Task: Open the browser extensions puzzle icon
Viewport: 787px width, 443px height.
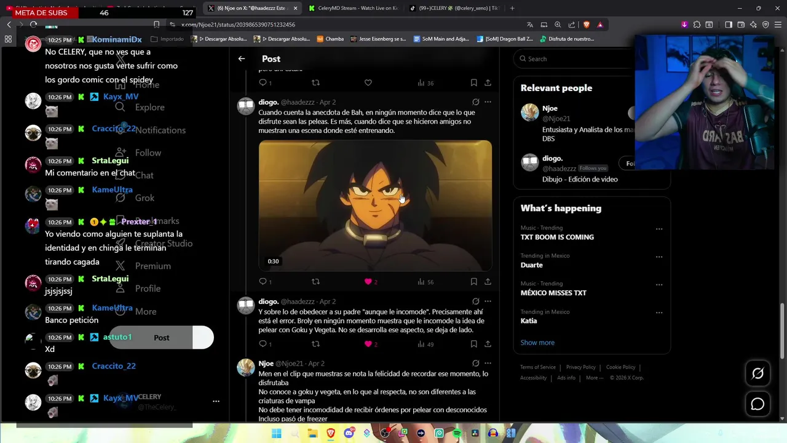Action: pyautogui.click(x=697, y=25)
